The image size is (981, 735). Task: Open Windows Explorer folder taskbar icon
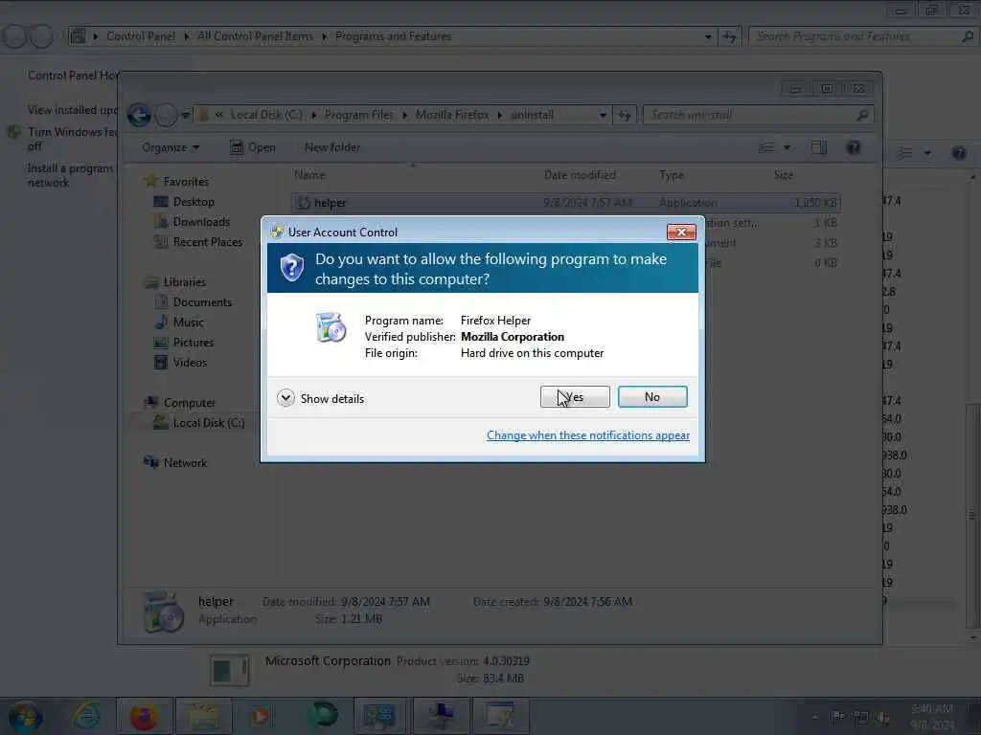[x=203, y=717]
